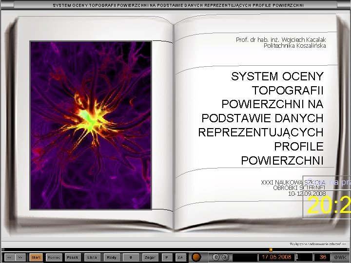Click the 'Wyłączono nadzorowanie zdarzeń <<' status text
This screenshot has width=351, height=263.
click(318, 244)
